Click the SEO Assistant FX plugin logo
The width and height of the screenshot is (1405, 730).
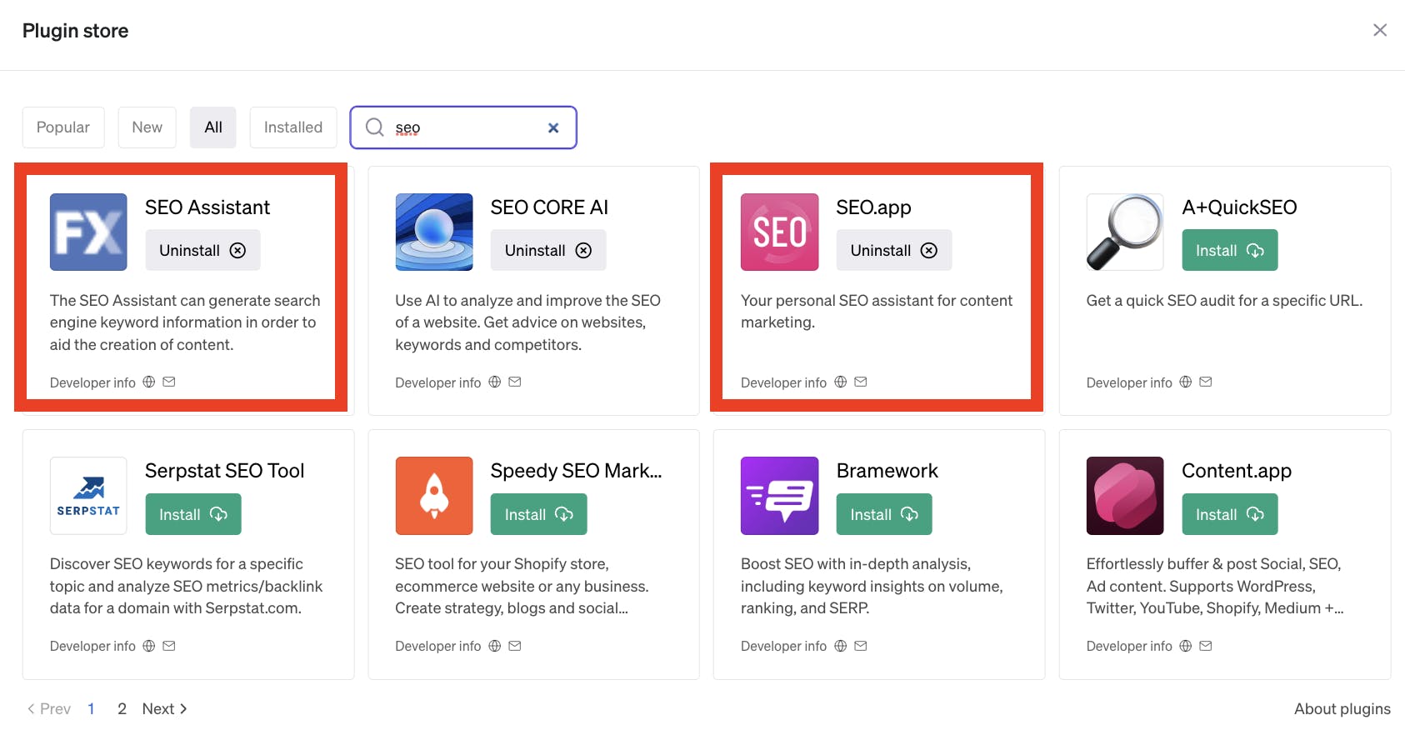click(x=88, y=232)
